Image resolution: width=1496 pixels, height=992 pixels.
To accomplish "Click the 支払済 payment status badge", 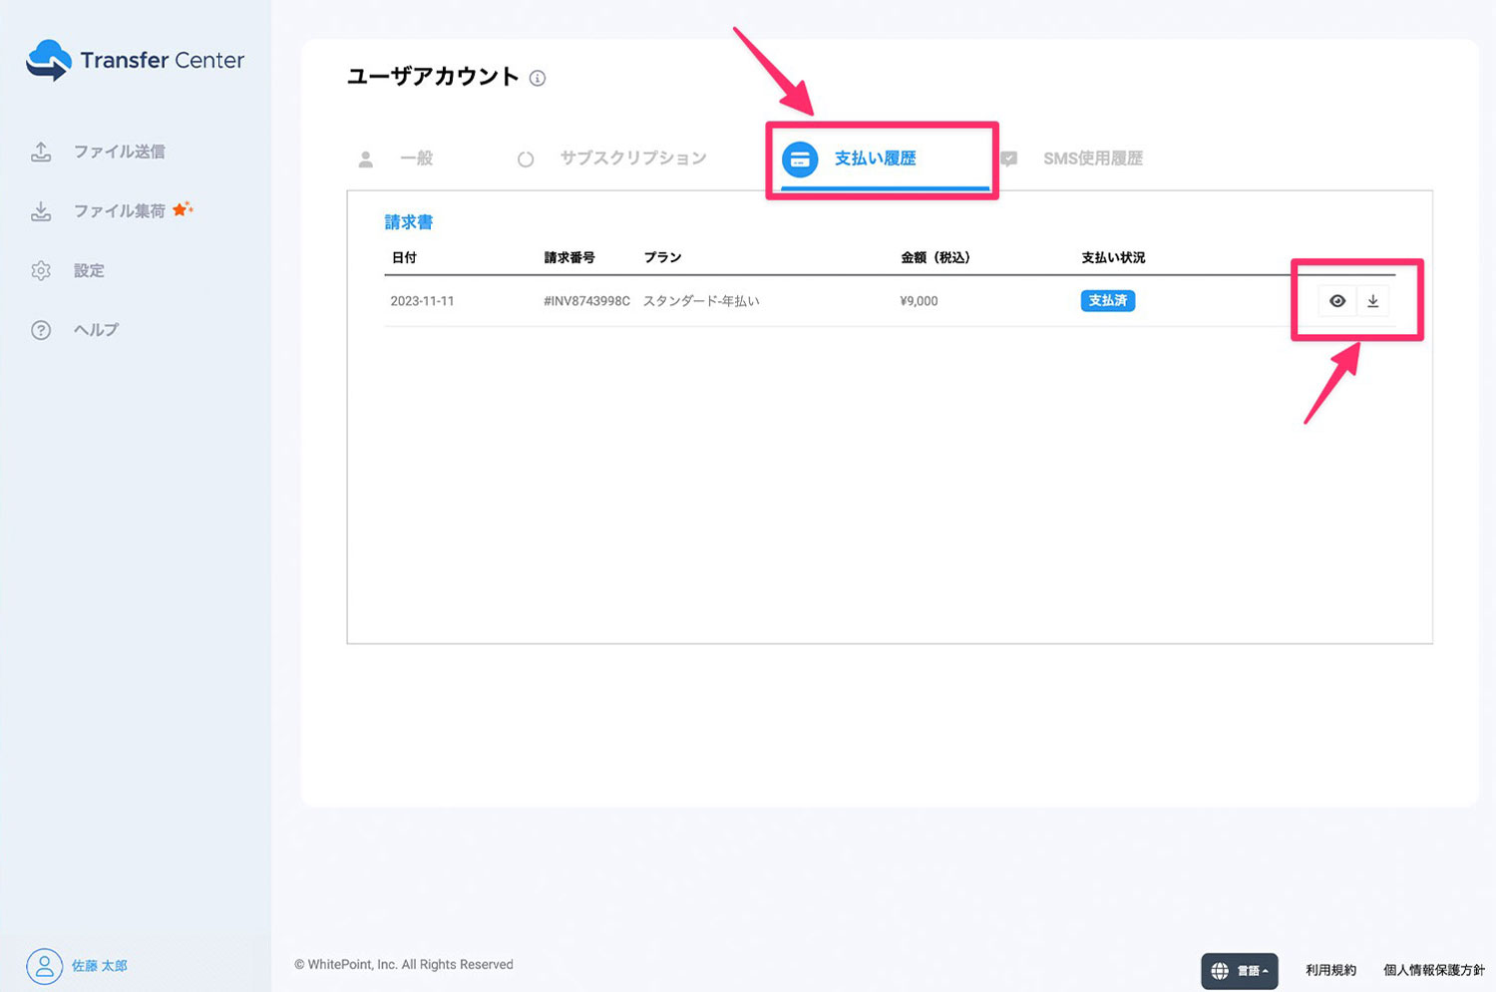I will point(1107,300).
